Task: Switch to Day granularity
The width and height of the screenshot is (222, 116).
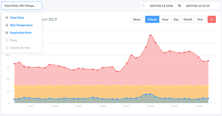Action: (x=176, y=19)
